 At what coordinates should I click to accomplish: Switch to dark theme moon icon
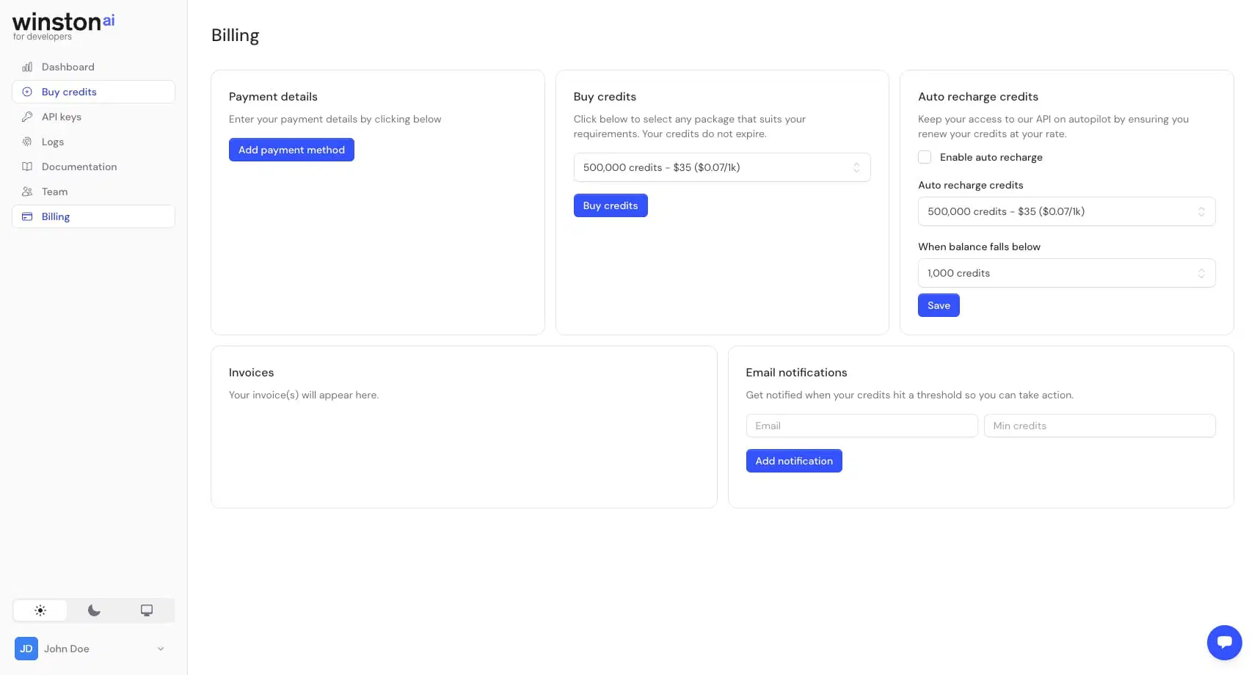pyautogui.click(x=94, y=610)
